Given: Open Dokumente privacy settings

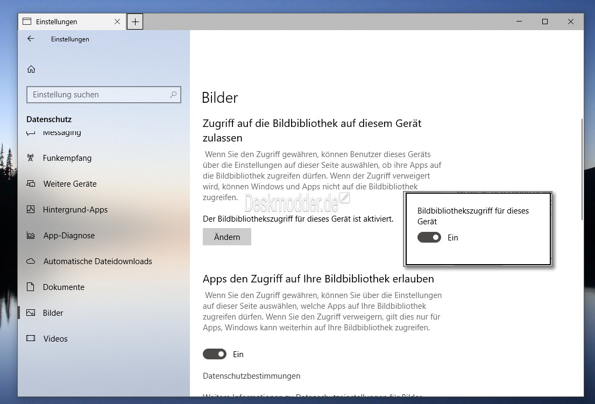Looking at the screenshot, I should coord(104,287).
